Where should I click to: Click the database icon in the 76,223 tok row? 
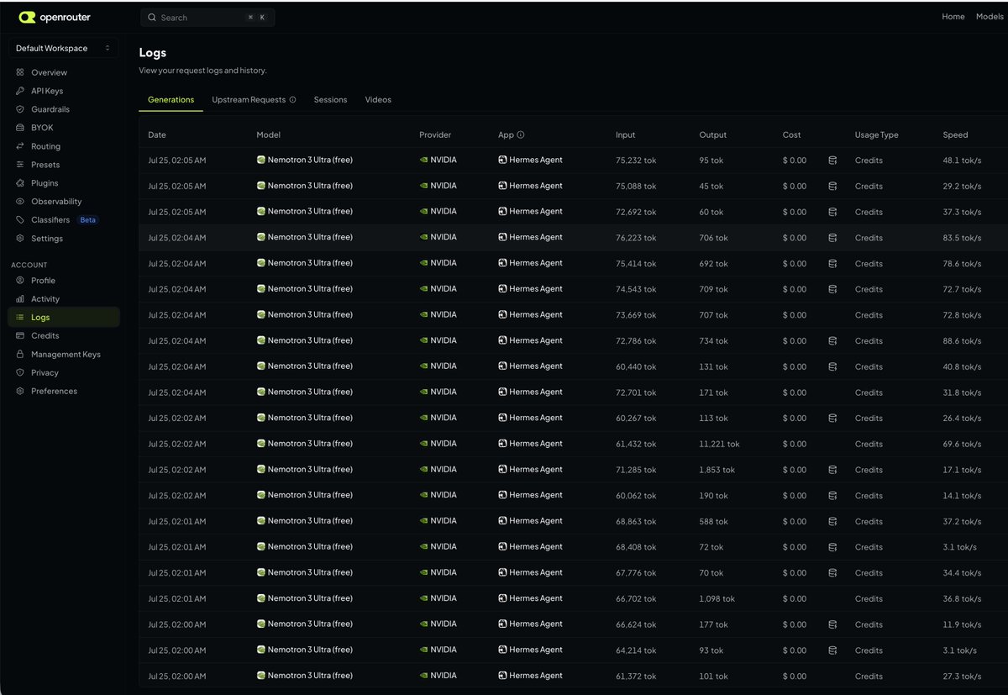[x=832, y=238]
